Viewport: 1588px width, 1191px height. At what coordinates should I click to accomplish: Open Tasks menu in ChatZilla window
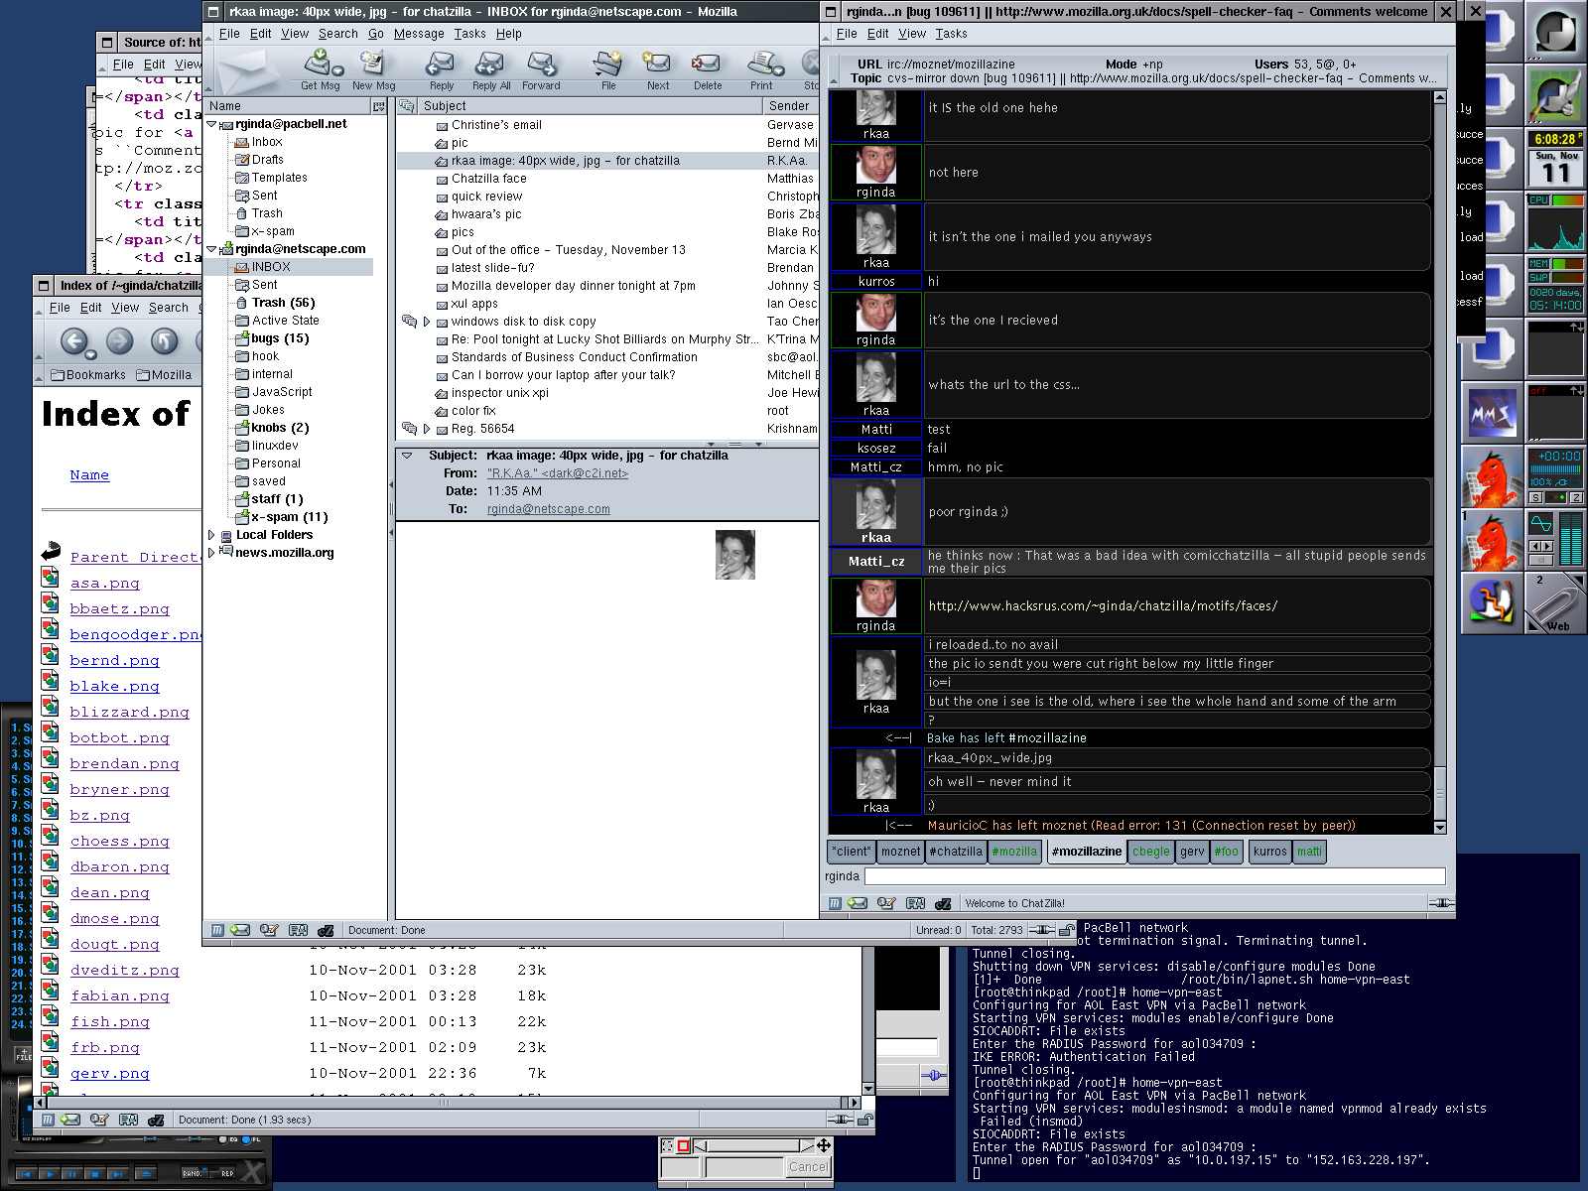(951, 33)
